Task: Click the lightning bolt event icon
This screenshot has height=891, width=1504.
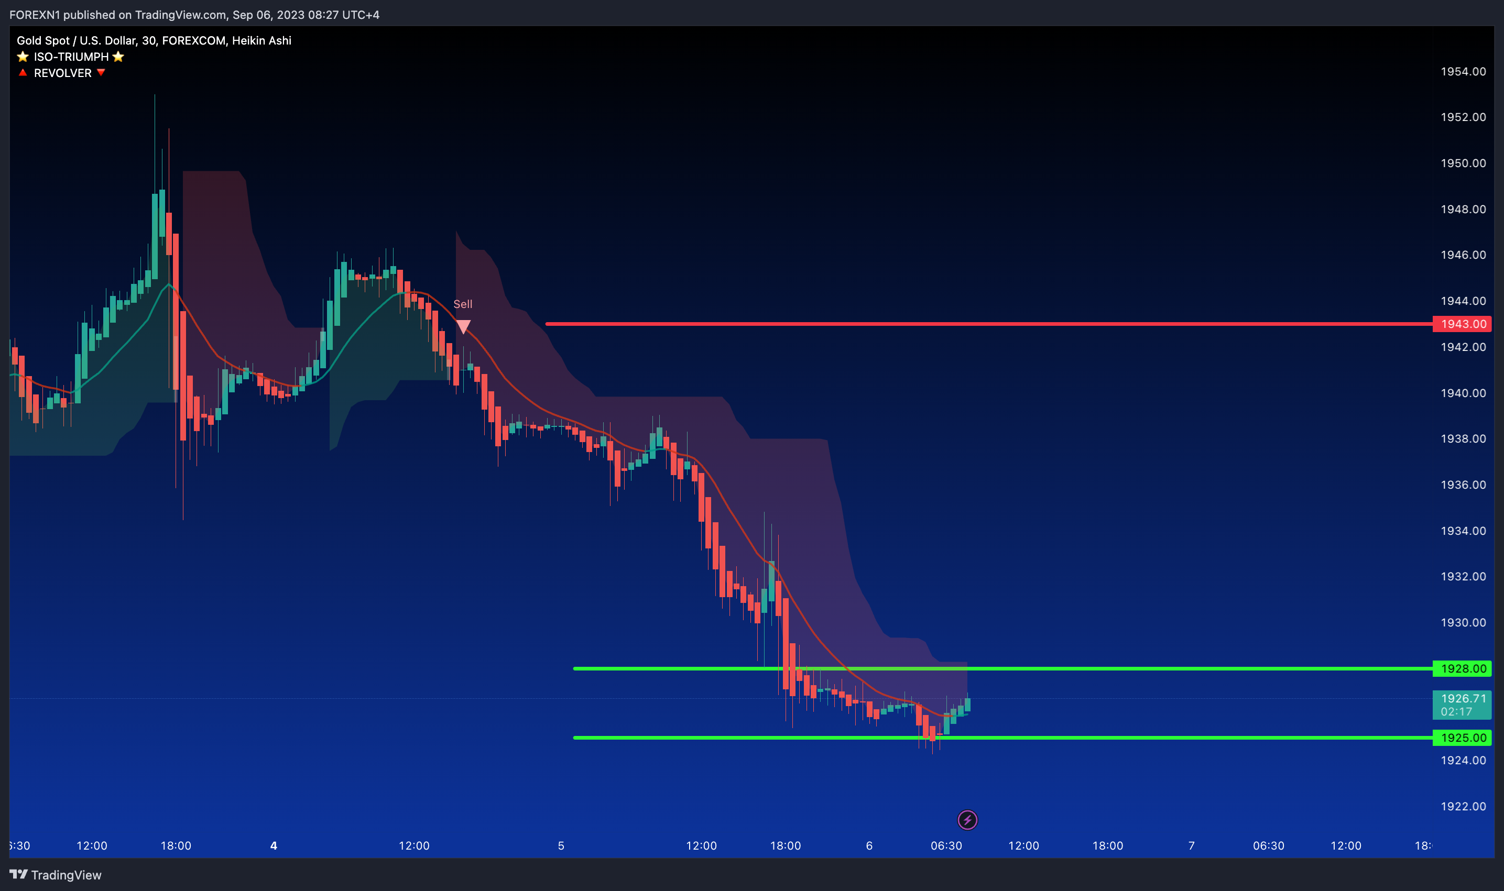Action: pos(967,820)
